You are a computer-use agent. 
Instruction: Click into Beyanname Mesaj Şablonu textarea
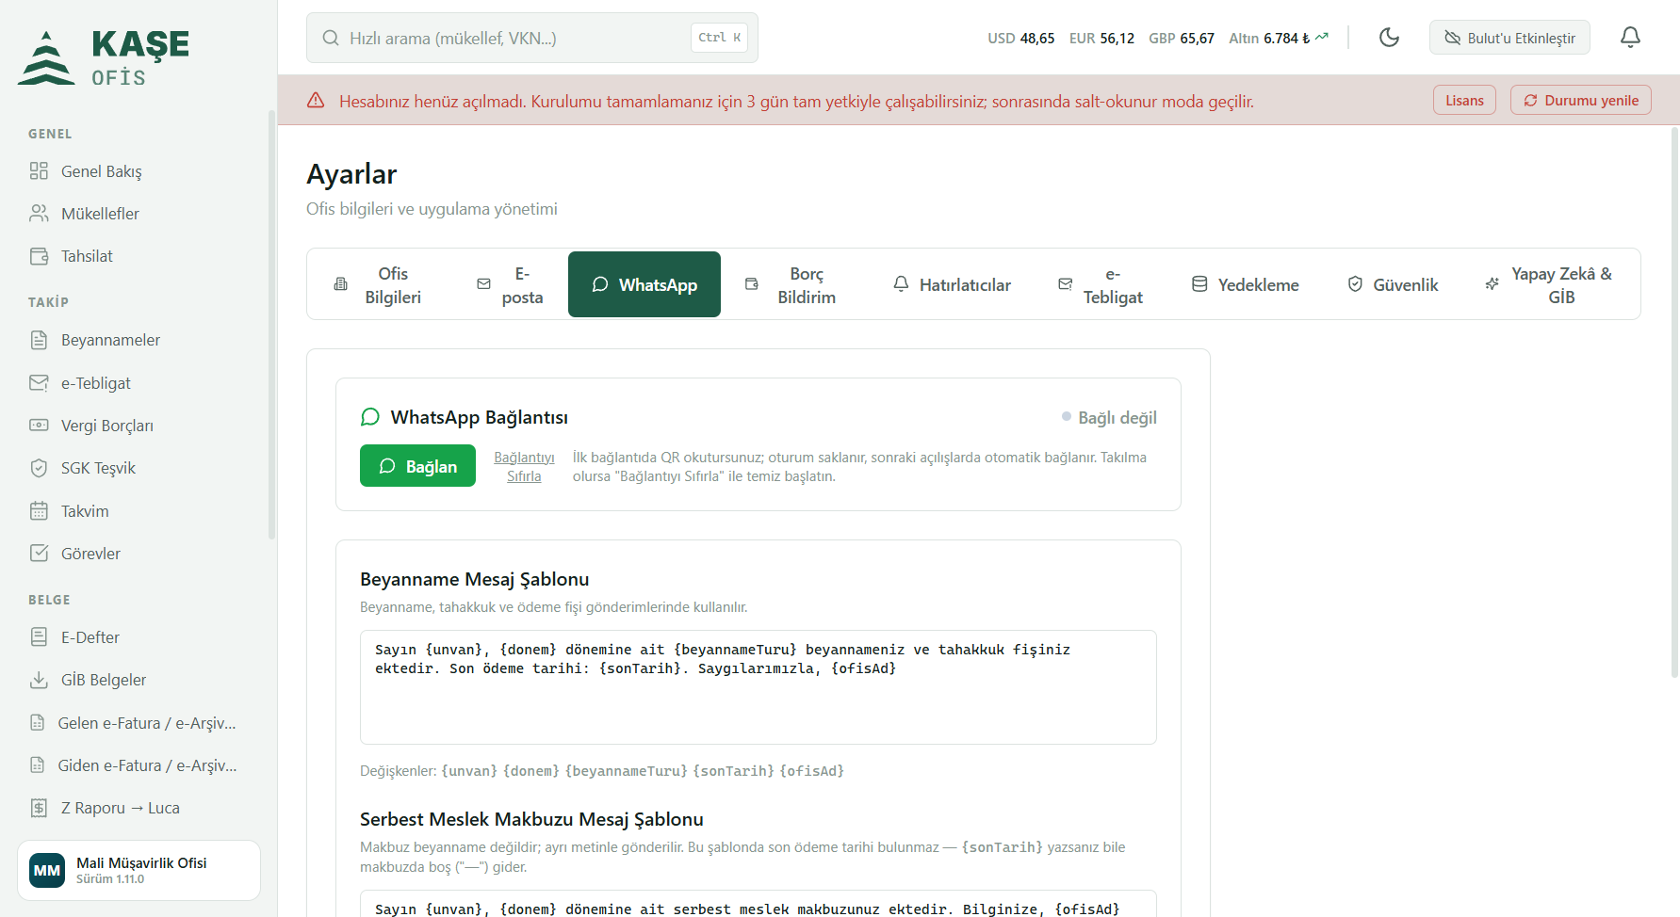click(x=758, y=687)
